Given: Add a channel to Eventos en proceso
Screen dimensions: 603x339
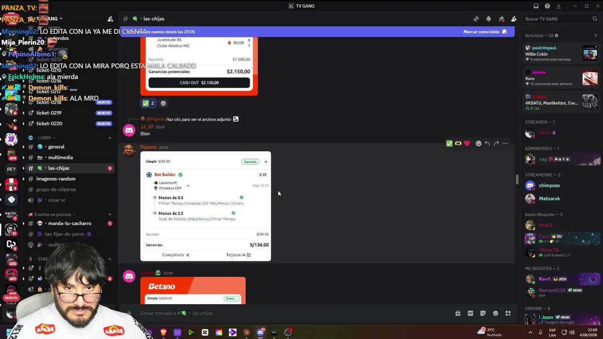Looking at the screenshot, I should tap(110, 214).
